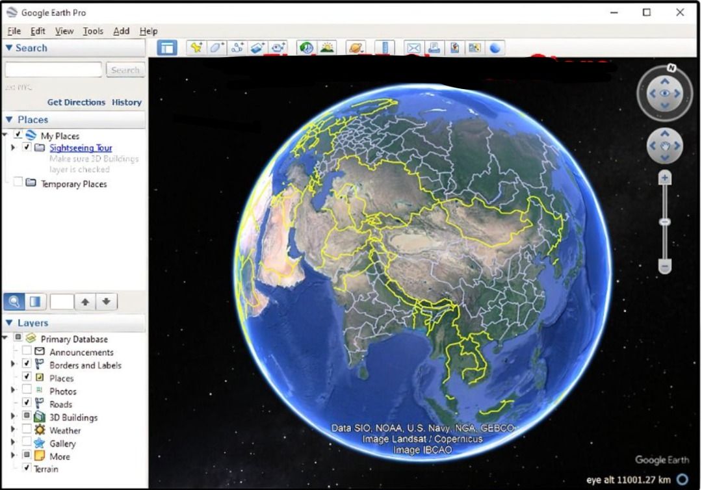This screenshot has width=702, height=490.
Task: Zoom out with the minus button
Action: click(665, 266)
